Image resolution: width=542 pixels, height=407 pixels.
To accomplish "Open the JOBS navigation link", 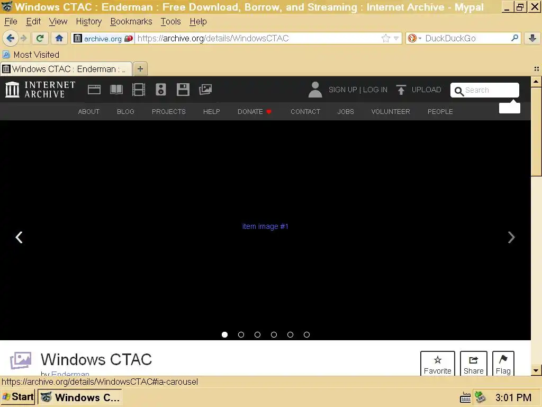I will coord(346,111).
